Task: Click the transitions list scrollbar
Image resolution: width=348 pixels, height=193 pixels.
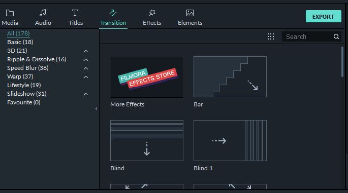Action: 342,62
